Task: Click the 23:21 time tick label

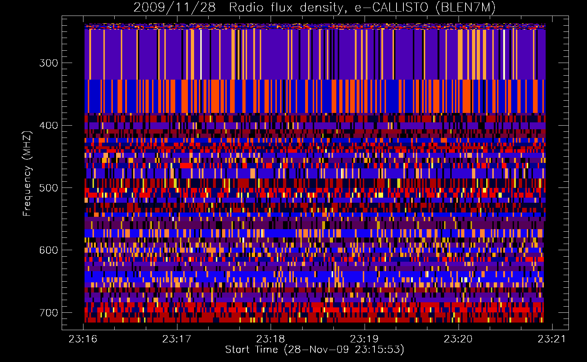Action: (552, 339)
